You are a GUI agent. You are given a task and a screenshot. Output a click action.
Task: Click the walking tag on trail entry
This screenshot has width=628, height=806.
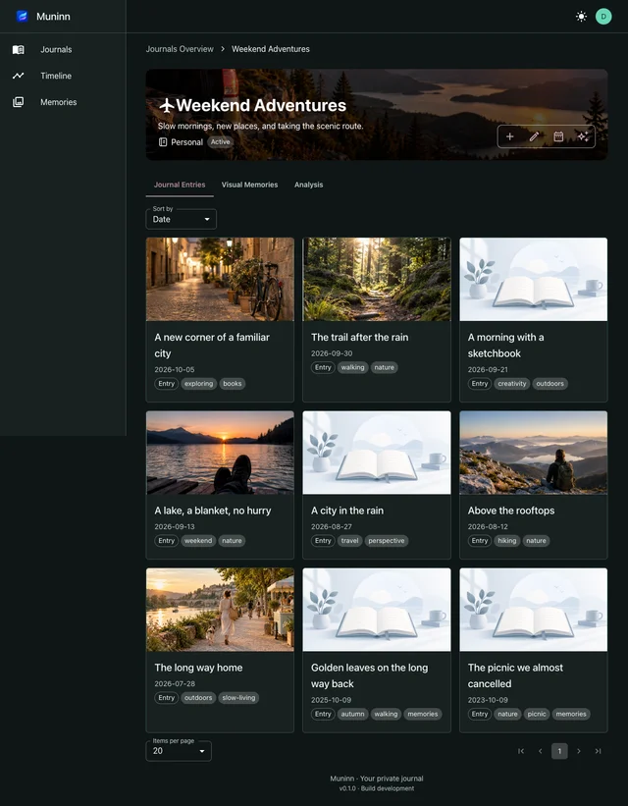pyautogui.click(x=352, y=367)
